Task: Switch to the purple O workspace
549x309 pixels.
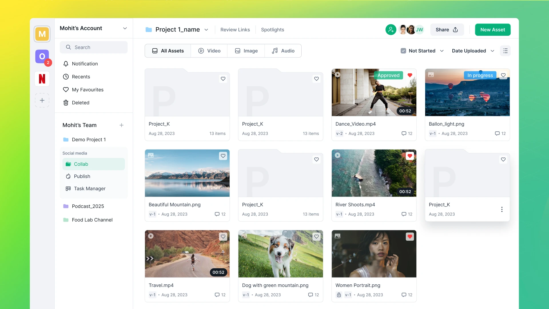Action: [x=42, y=56]
